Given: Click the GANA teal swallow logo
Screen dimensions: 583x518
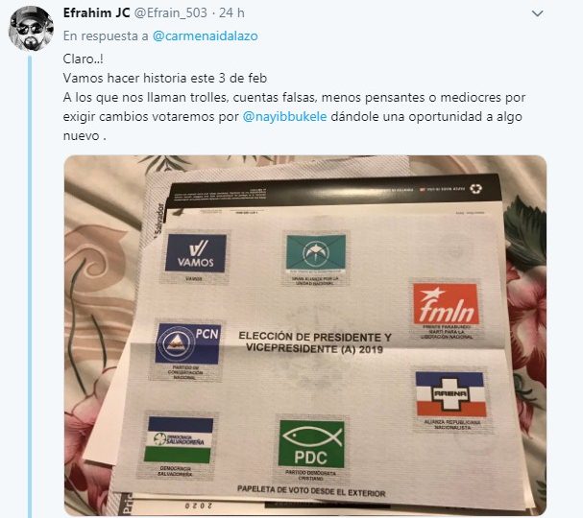Looking at the screenshot, I should click(316, 253).
